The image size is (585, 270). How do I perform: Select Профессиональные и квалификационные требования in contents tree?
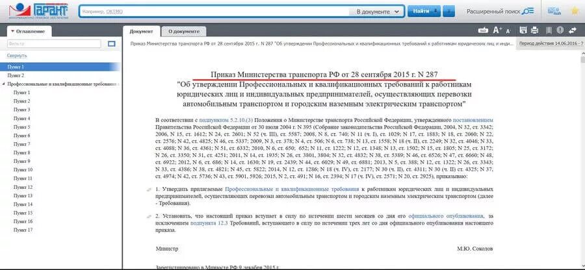click(63, 84)
